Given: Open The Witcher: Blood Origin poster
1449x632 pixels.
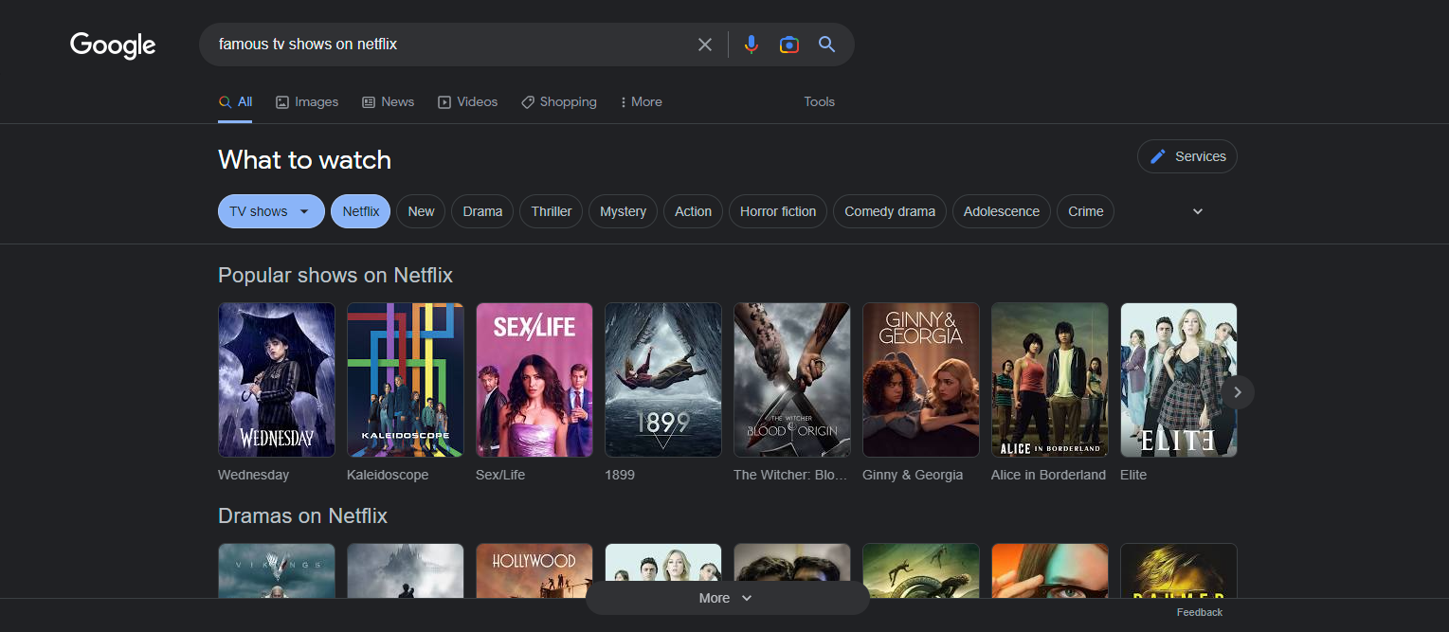Looking at the screenshot, I should click(792, 380).
